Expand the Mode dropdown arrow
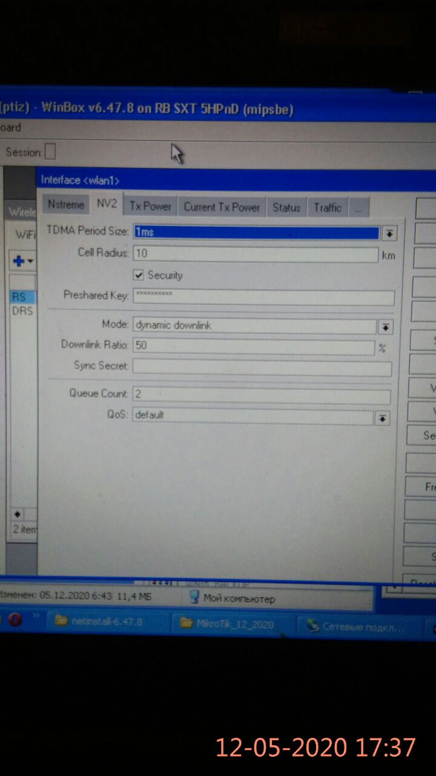Viewport: 436px width, 776px height. click(385, 327)
